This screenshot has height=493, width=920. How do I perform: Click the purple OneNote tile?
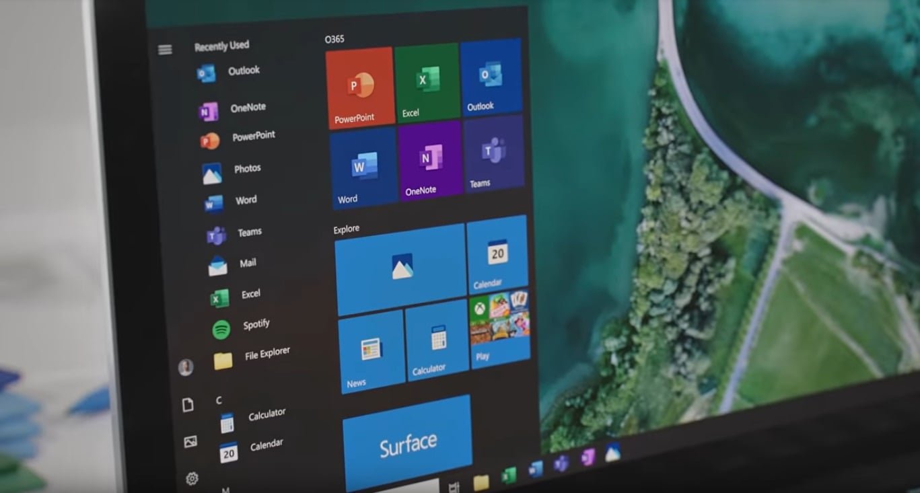point(430,161)
